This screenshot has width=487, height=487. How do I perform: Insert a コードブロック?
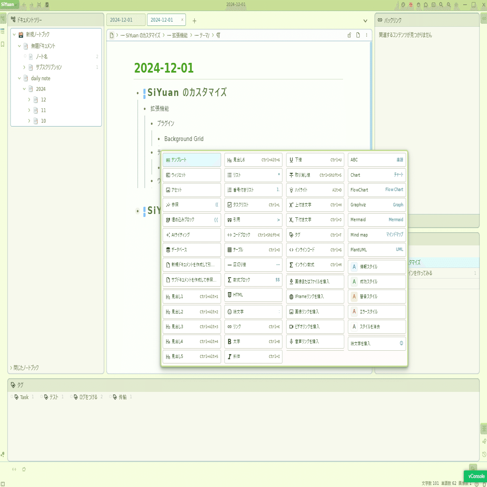tap(253, 235)
